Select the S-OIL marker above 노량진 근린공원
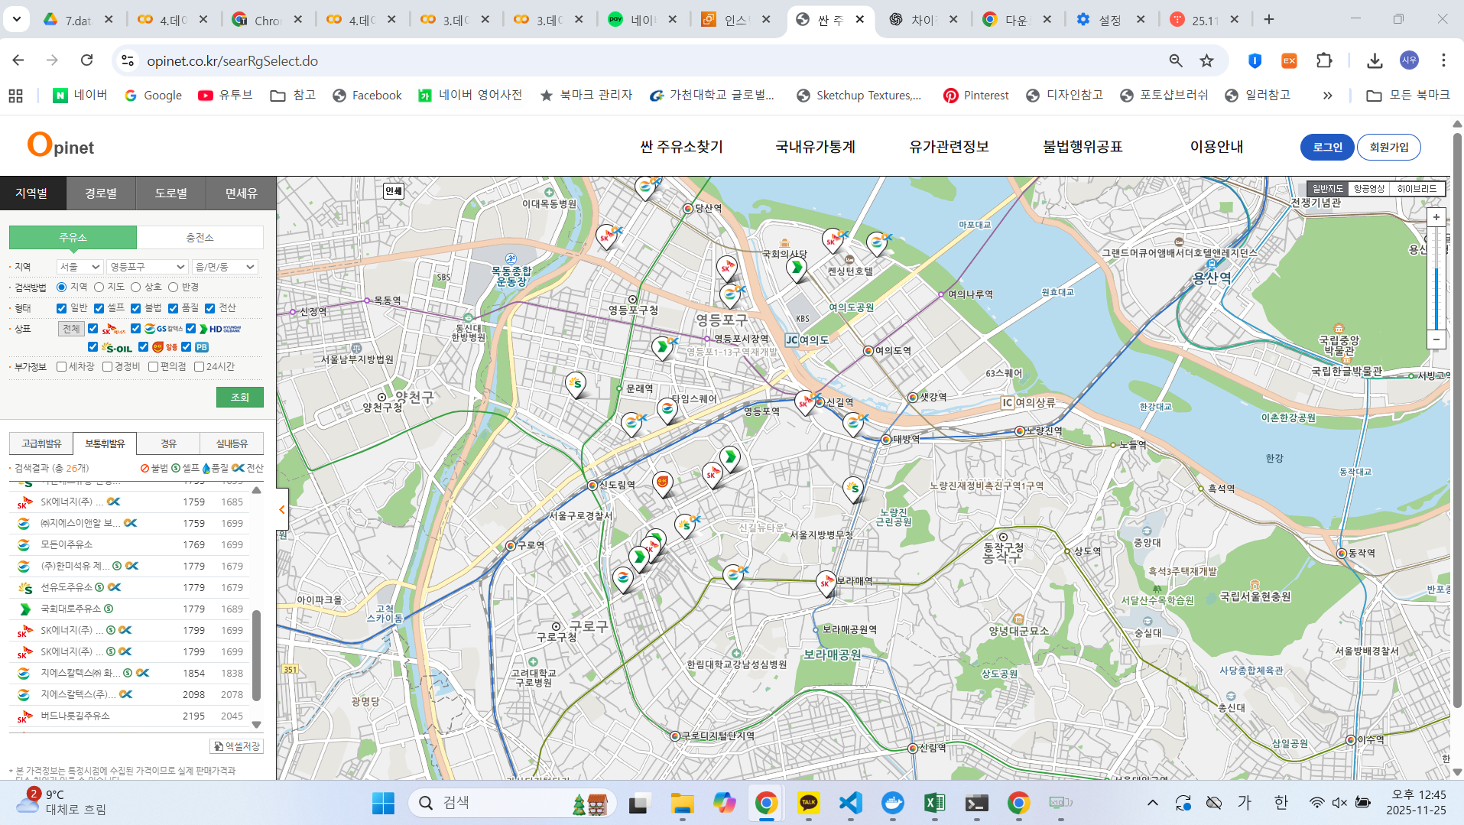 [x=853, y=489]
